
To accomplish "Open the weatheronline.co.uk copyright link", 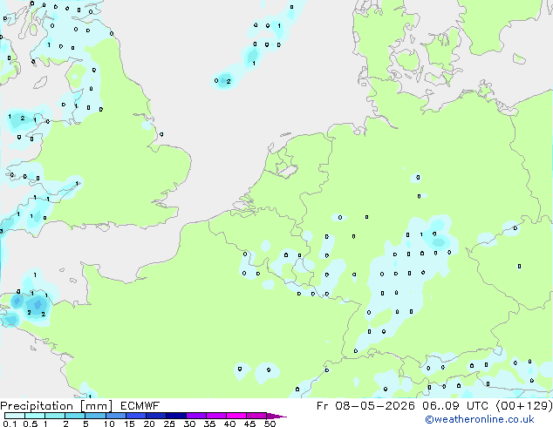I will (480, 419).
